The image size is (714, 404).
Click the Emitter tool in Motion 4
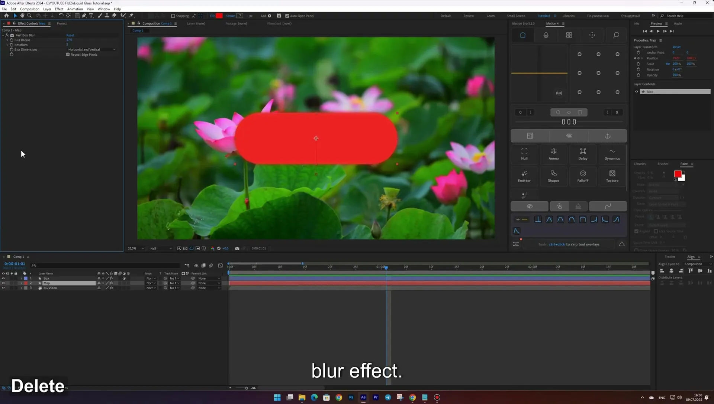coord(524,176)
